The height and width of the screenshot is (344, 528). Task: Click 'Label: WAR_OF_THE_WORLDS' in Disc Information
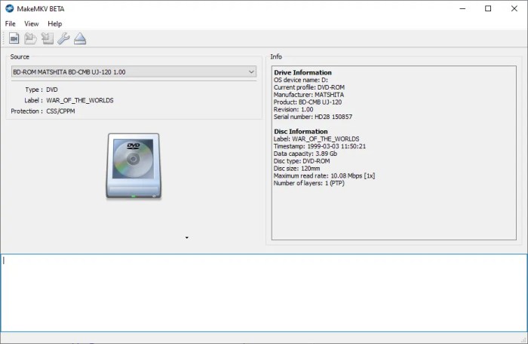point(317,139)
